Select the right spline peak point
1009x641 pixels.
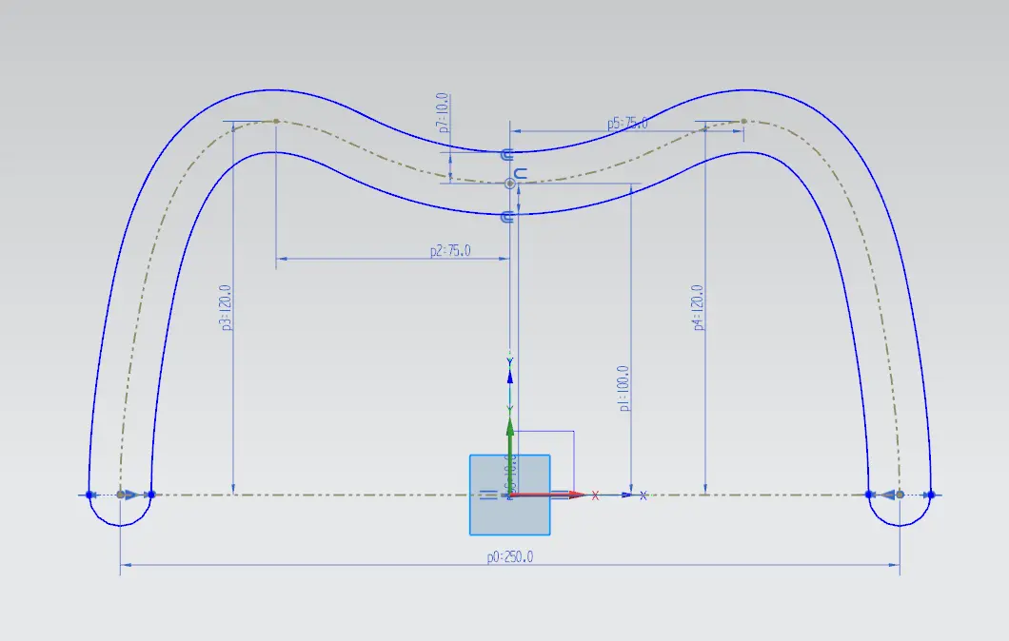tap(743, 121)
